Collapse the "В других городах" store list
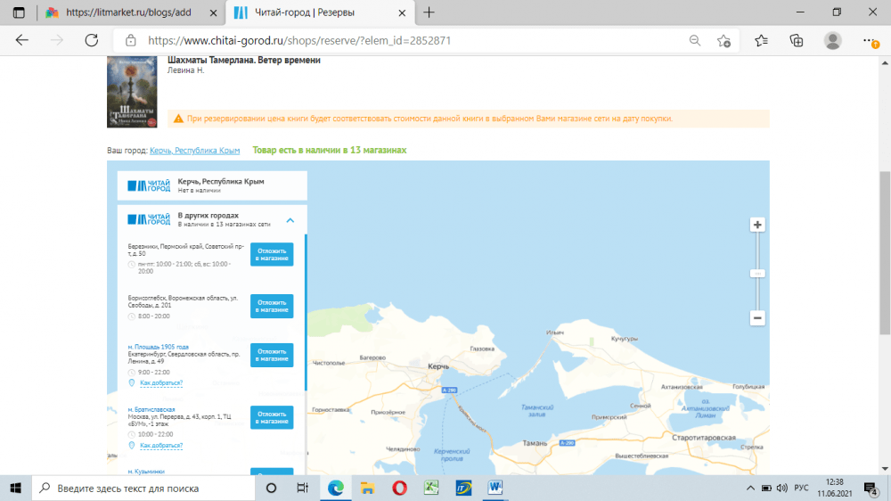Viewport: 891px width, 501px height. click(x=290, y=220)
